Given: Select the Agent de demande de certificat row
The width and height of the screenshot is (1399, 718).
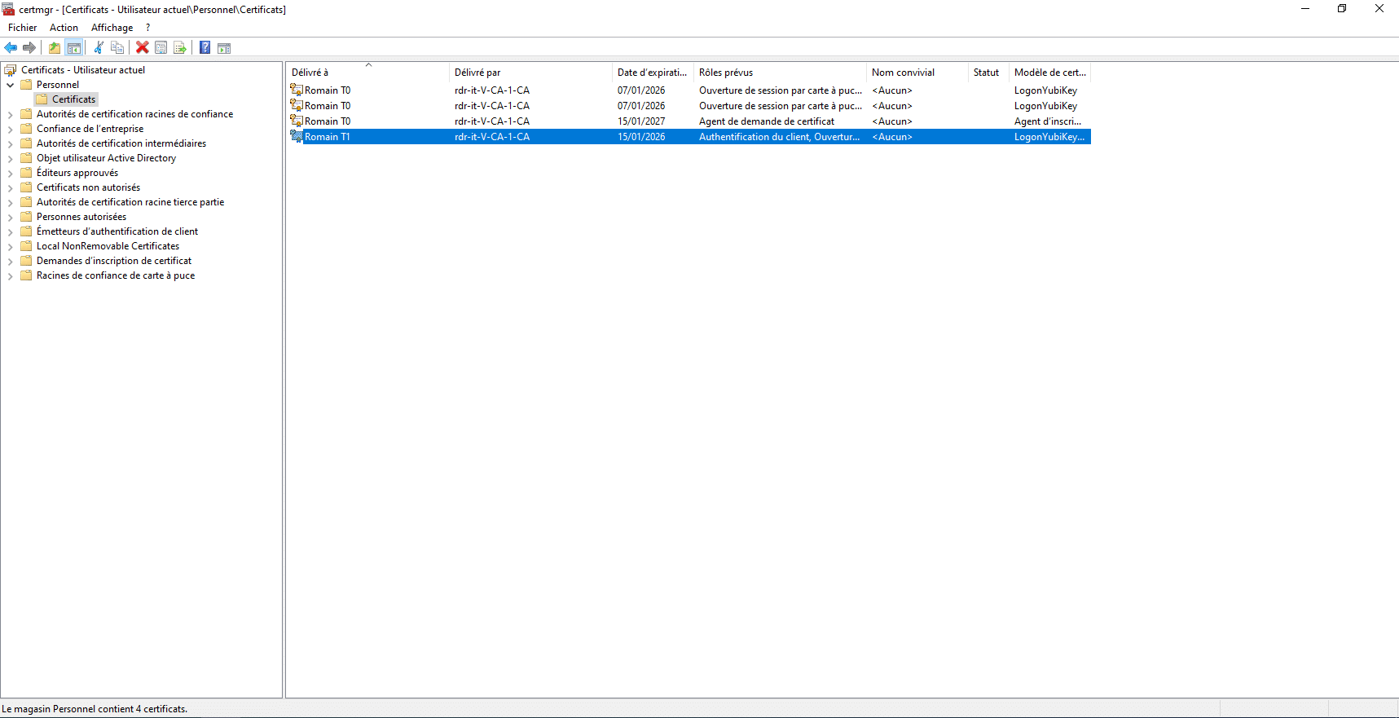Looking at the screenshot, I should tap(766, 121).
